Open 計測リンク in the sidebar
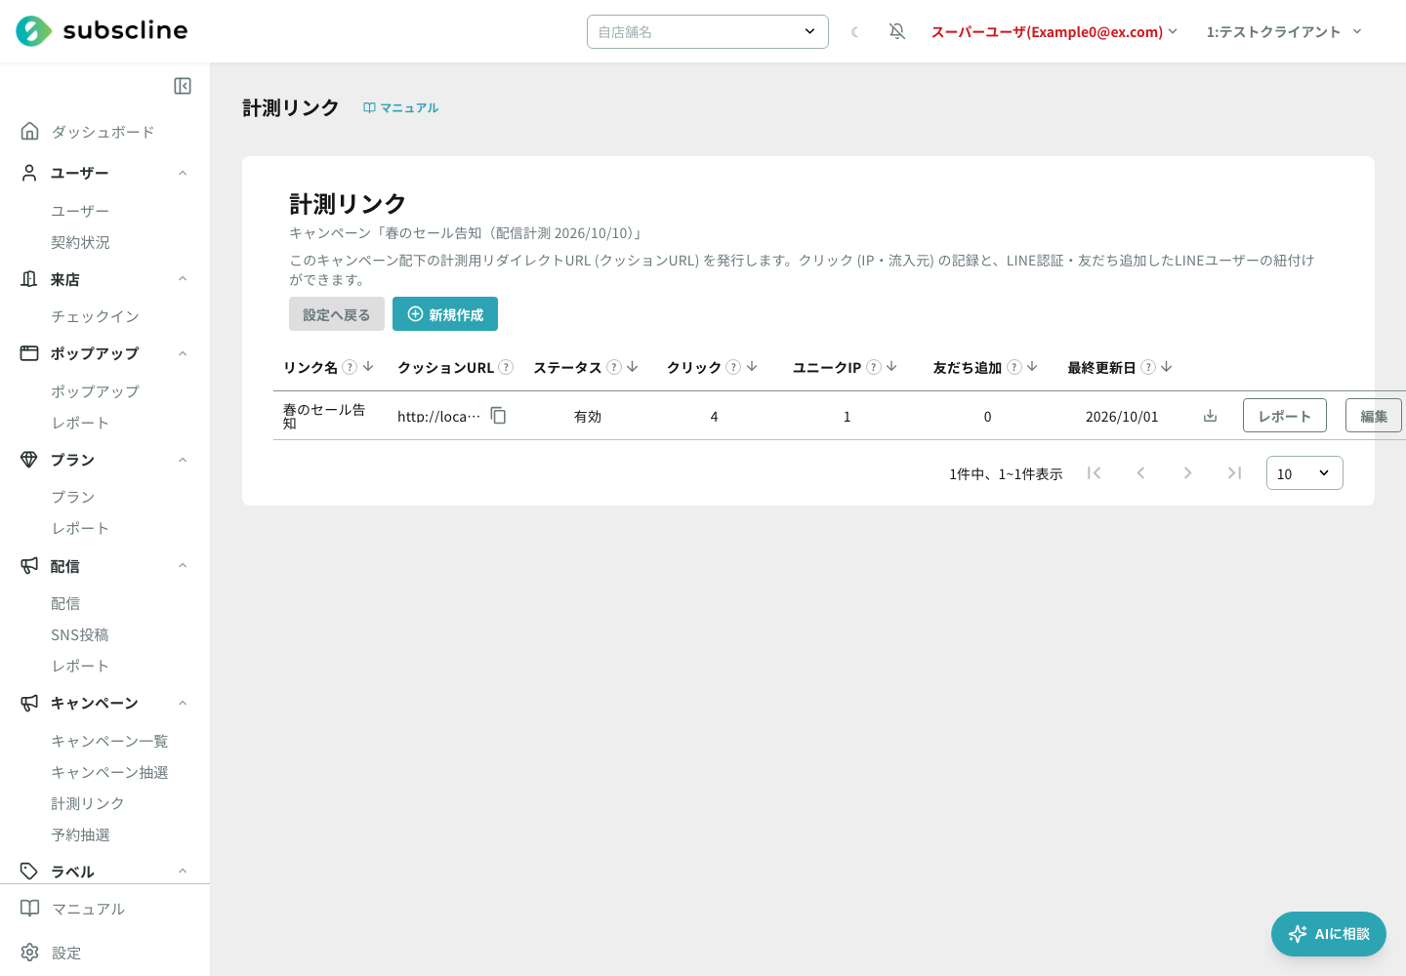 tap(88, 803)
